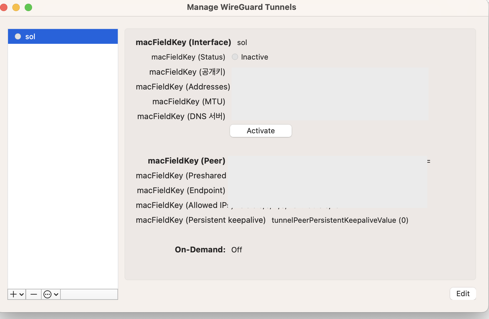Expand the add tunnel dropdown chevron

click(22, 295)
